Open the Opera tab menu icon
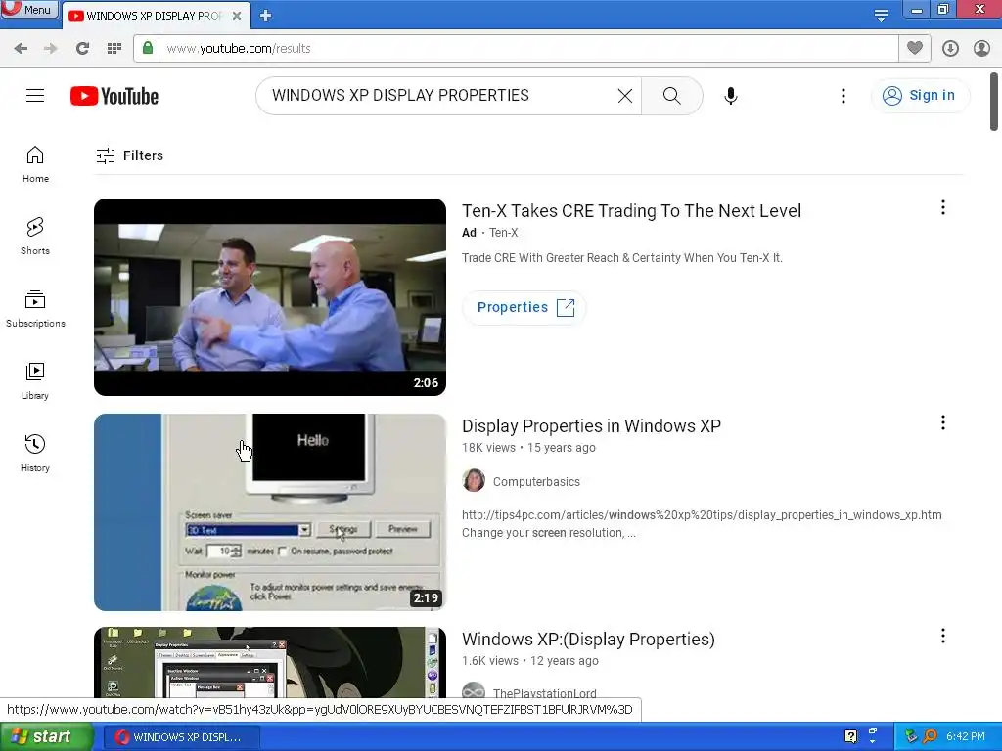1002x751 pixels. point(881,15)
